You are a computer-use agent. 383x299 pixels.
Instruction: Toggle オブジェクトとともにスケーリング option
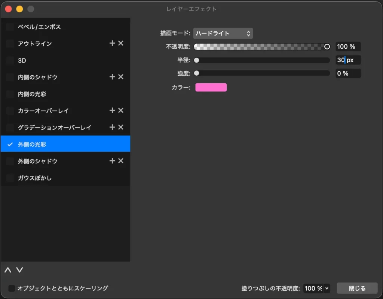coord(12,288)
